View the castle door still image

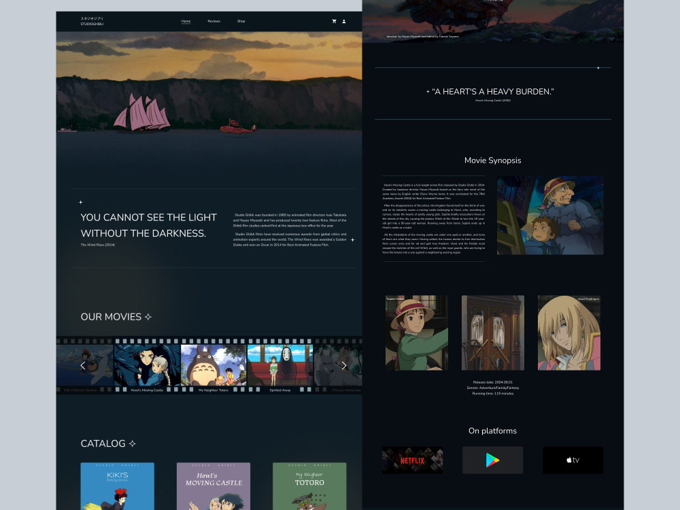pyautogui.click(x=492, y=333)
